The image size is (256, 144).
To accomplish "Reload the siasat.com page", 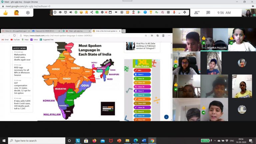I will point(15,35).
